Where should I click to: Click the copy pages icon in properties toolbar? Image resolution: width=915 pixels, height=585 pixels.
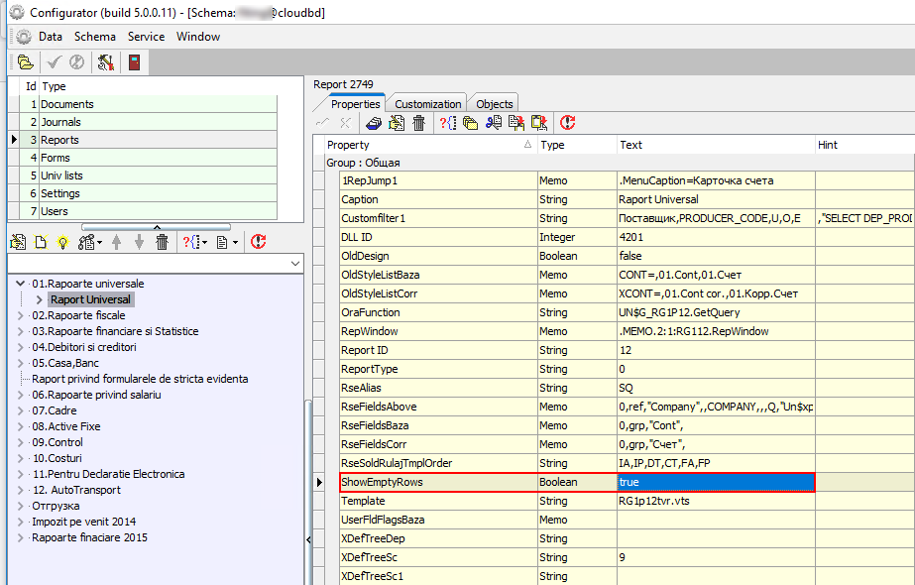click(x=515, y=123)
